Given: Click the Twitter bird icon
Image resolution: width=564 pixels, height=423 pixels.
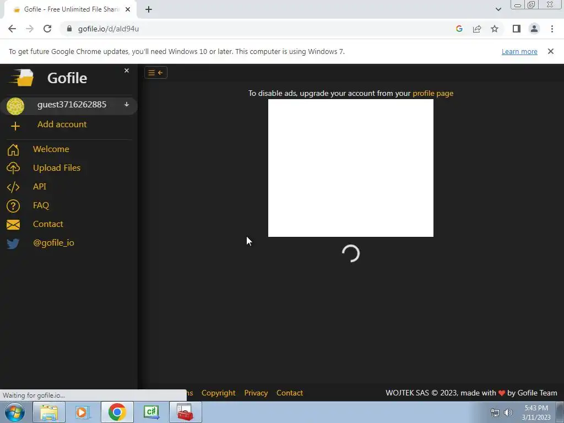Looking at the screenshot, I should [x=13, y=243].
